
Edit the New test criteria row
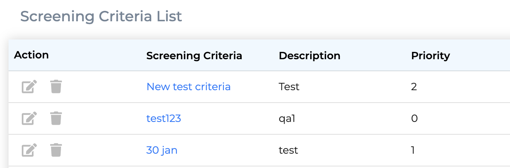(29, 87)
